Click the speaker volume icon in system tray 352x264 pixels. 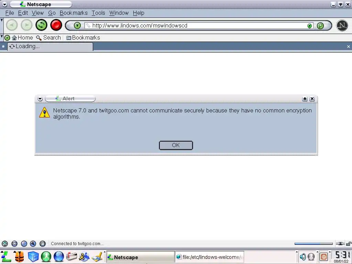click(302, 256)
